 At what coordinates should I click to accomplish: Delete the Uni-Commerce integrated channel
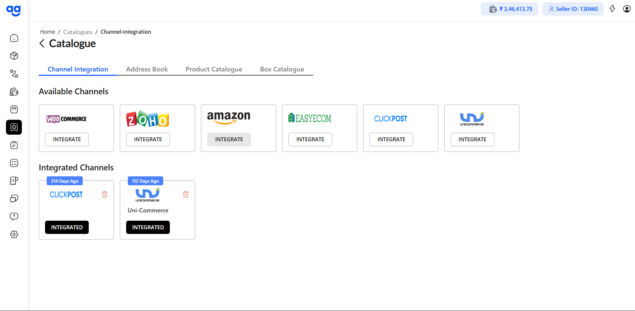186,194
